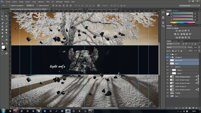The height and width of the screenshot is (113, 201).
Task: Open the Calque menu
Action: click(x=28, y=2)
